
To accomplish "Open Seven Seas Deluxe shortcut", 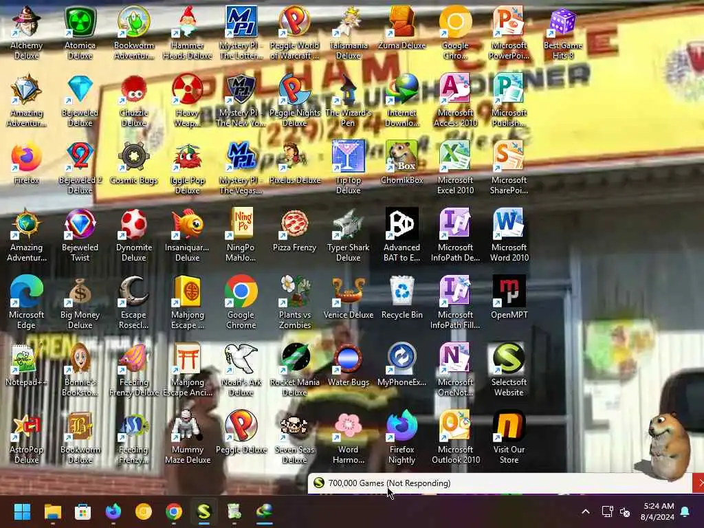I will (294, 437).
